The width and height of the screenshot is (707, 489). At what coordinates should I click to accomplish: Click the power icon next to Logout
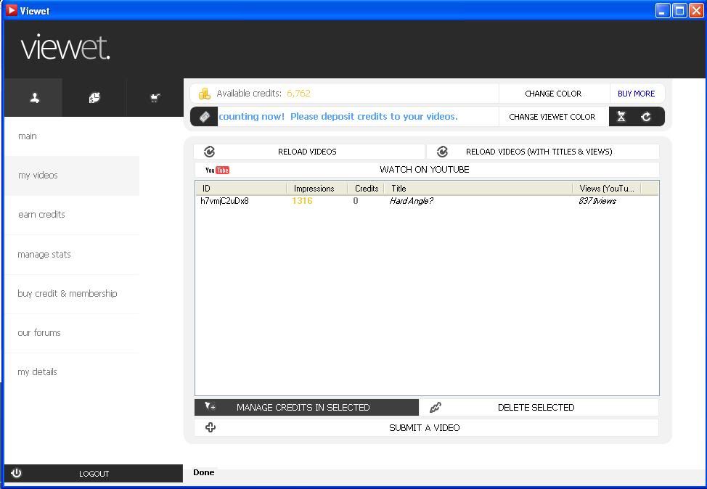point(16,473)
